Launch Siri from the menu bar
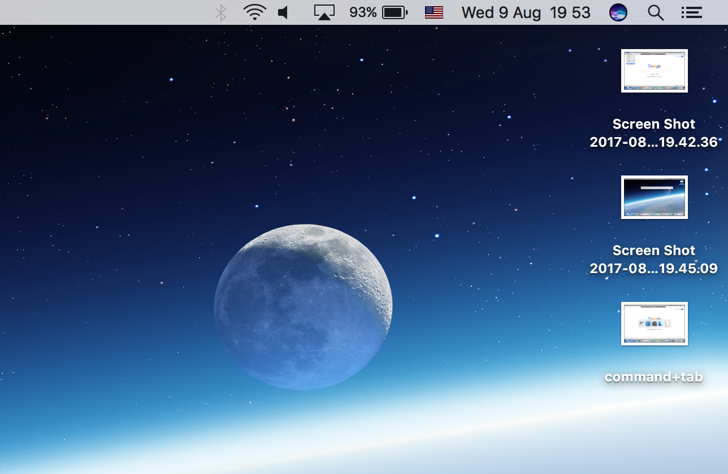Viewport: 728px width, 474px height. (x=618, y=12)
